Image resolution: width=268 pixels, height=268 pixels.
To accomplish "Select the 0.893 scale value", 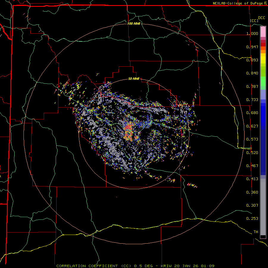I will click(x=252, y=60).
